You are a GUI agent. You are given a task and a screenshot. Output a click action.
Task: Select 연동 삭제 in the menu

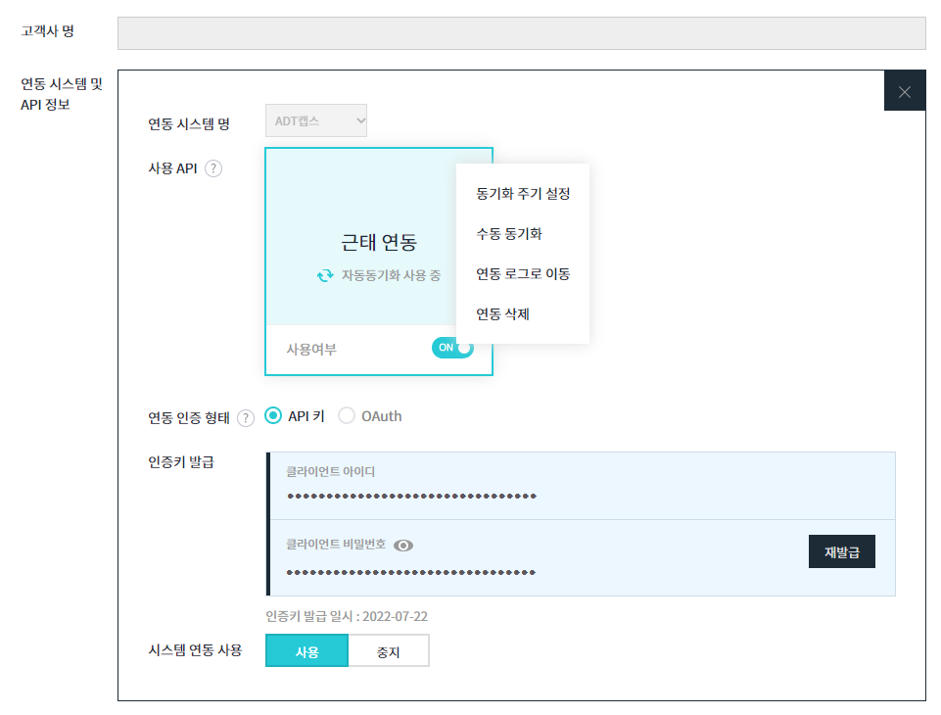tap(502, 314)
